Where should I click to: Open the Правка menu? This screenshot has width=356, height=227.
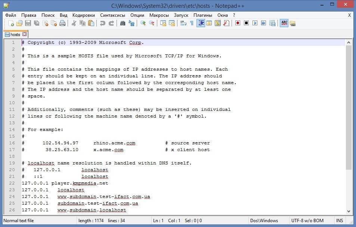[29, 15]
